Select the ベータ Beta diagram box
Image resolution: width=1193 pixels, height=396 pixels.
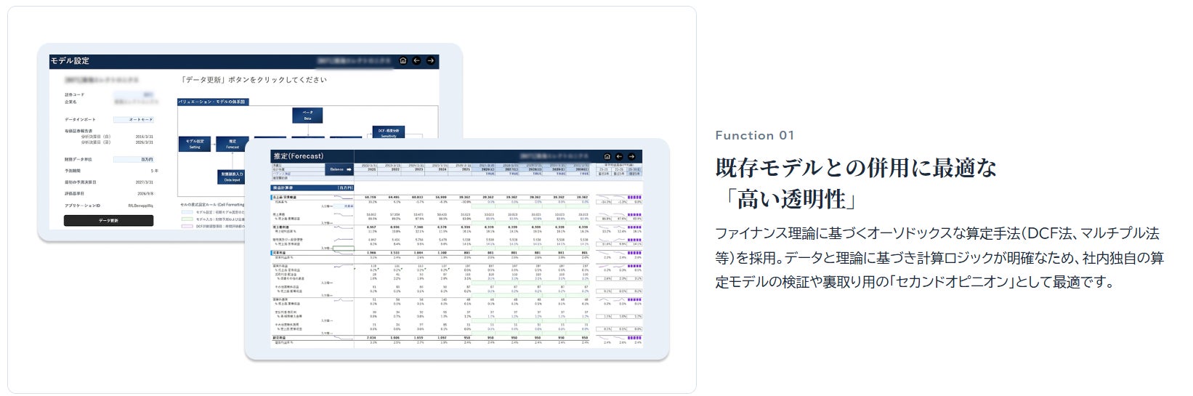307,116
